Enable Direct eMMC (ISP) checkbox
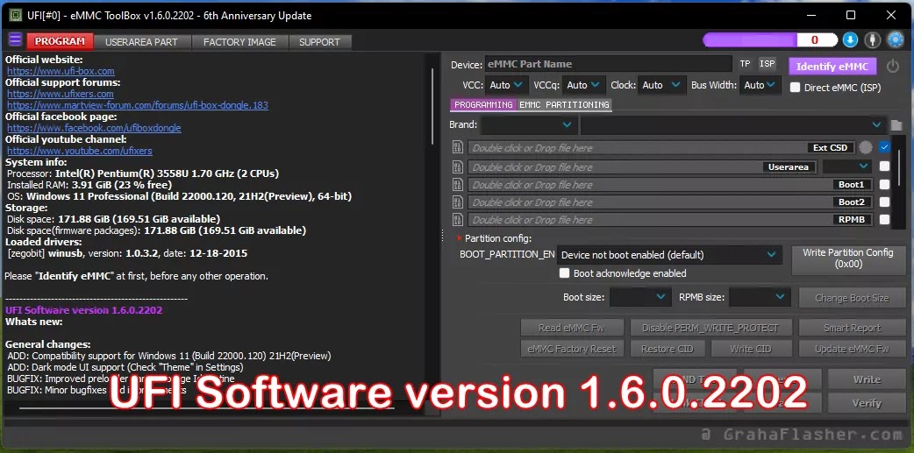Image resolution: width=914 pixels, height=453 pixels. pos(795,88)
